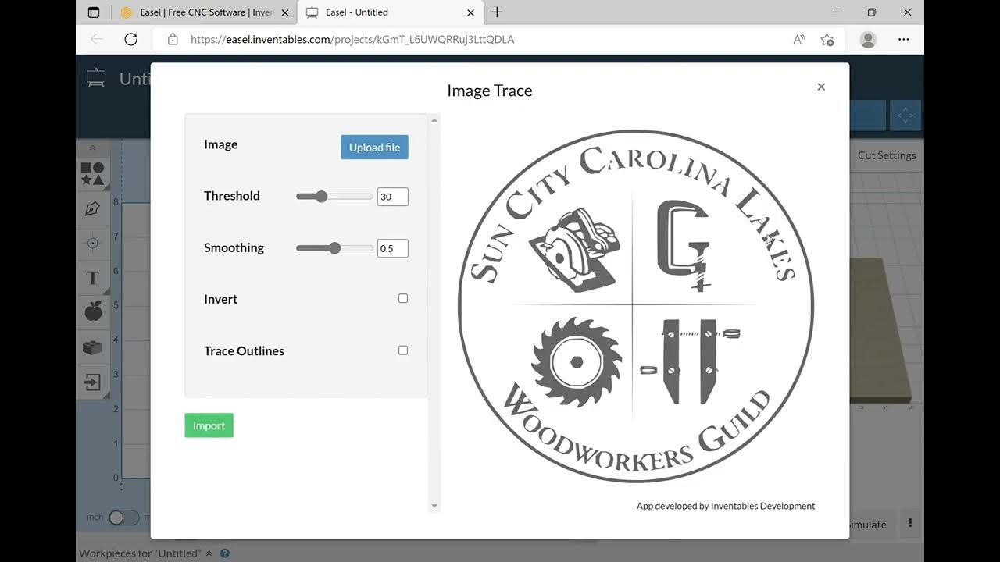1000x562 pixels.
Task: Open the Apps lego block icon
Action: click(x=93, y=347)
